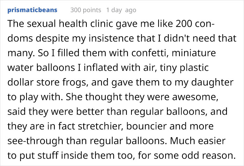244x166 pixels.
Task: Click the 300 points score
Action: [85, 10]
